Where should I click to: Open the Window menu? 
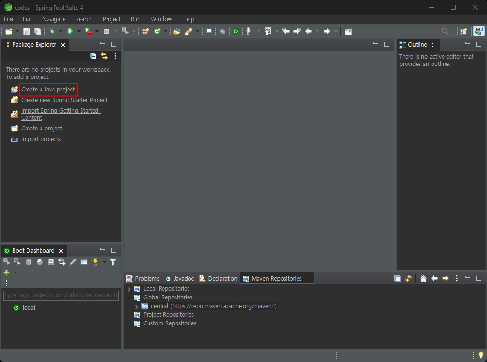coord(161,19)
